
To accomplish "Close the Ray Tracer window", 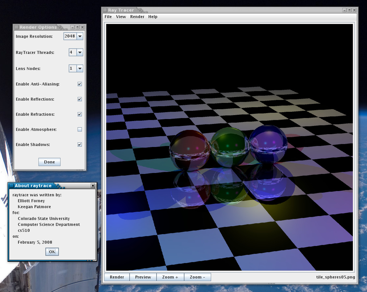I will 355,10.
